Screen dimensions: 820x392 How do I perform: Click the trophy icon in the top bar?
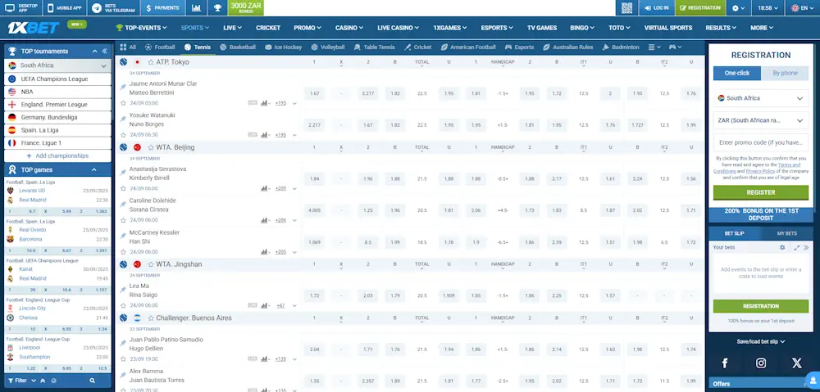(217, 7)
